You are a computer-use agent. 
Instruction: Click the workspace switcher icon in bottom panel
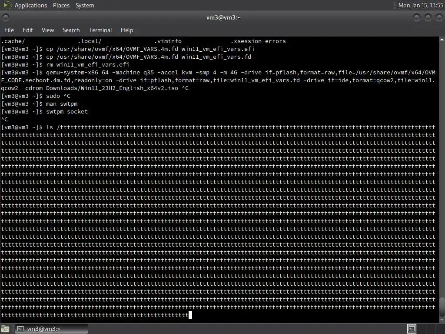(x=412, y=329)
